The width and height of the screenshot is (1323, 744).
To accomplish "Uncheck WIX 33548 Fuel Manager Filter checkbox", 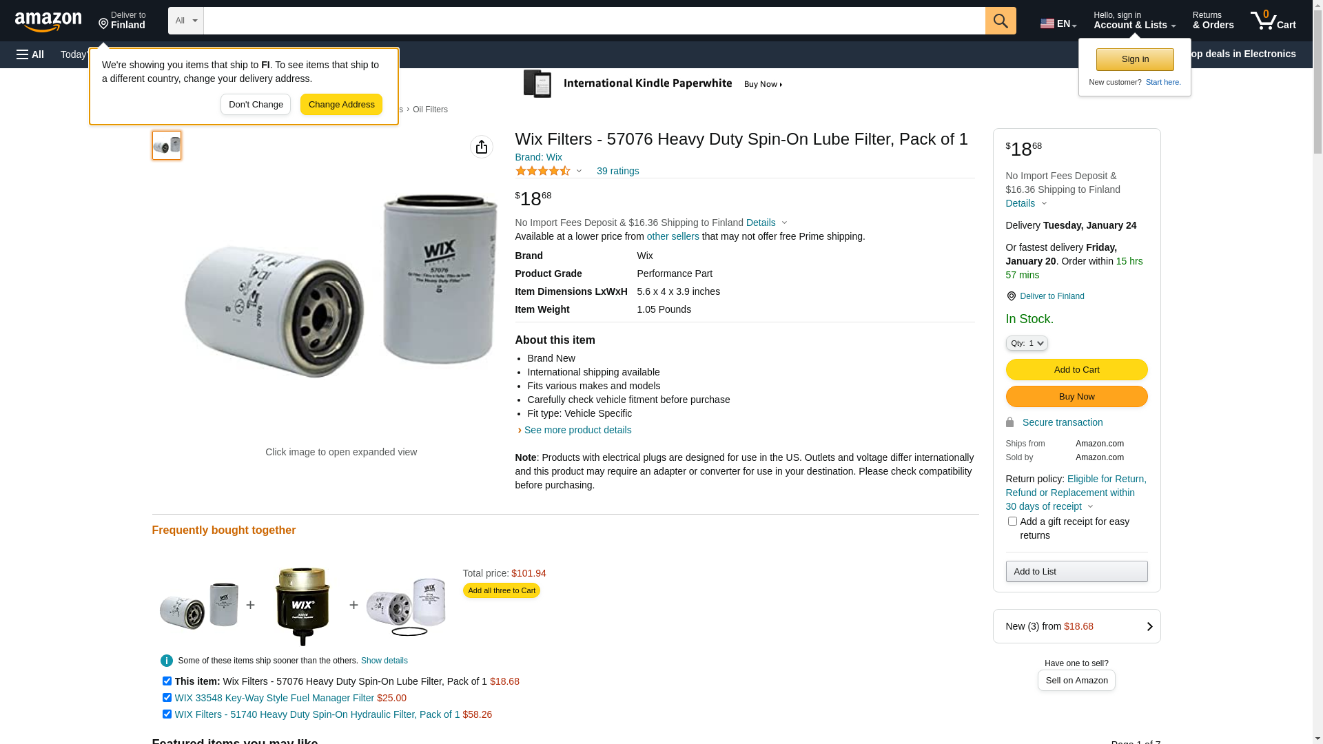I will tap(167, 698).
